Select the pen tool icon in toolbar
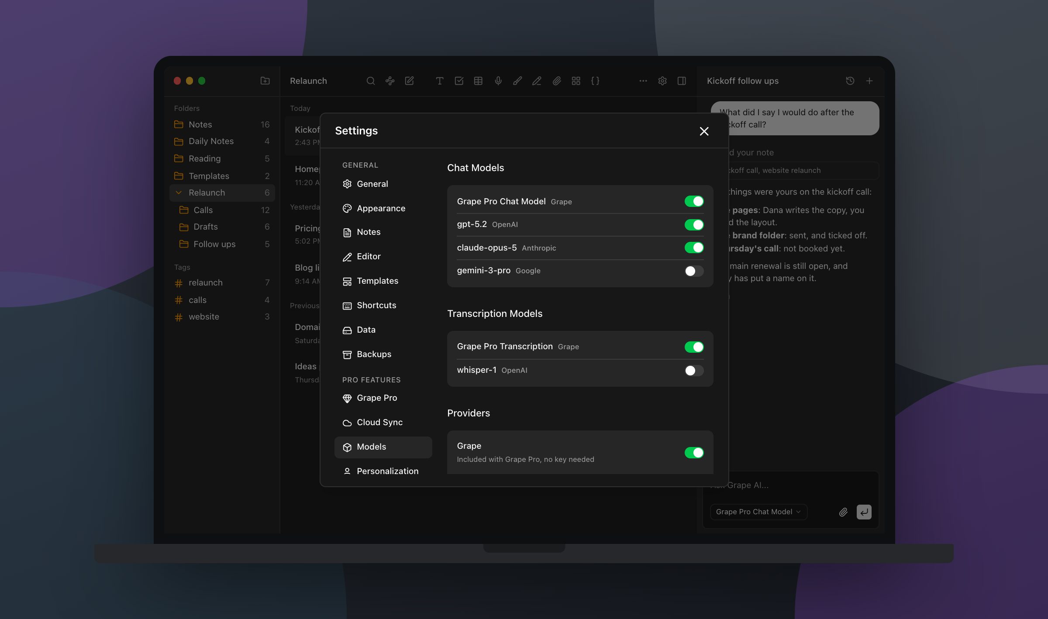This screenshot has width=1048, height=619. (x=537, y=81)
